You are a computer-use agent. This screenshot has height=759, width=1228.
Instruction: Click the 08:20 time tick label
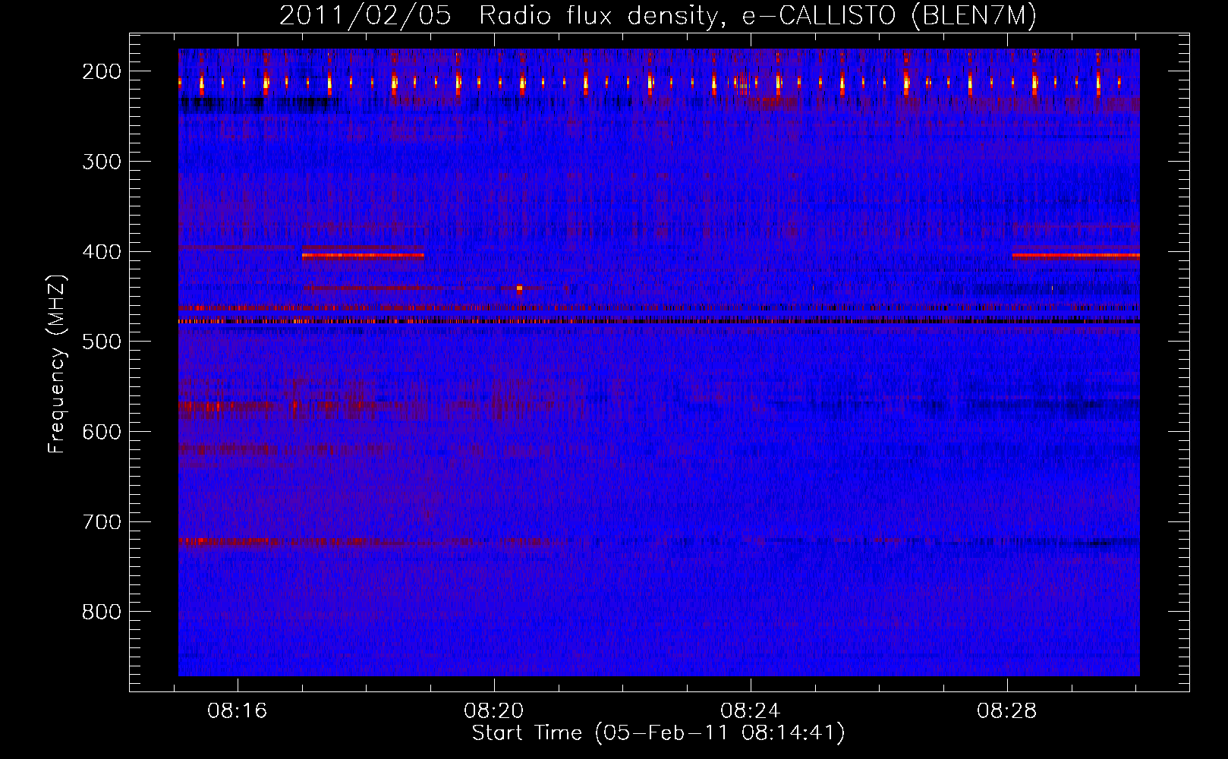494,711
